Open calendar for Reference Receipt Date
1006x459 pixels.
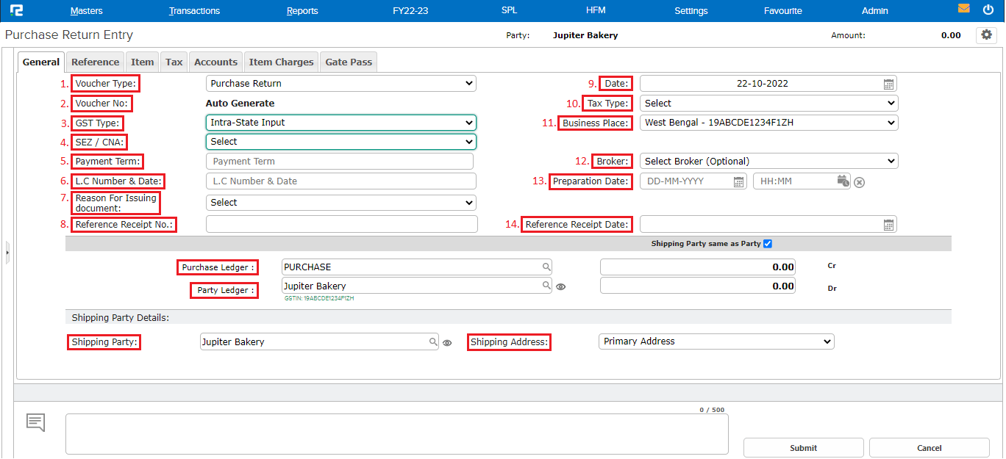(888, 225)
